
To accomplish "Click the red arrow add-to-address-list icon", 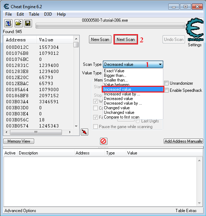I will 84,132.
